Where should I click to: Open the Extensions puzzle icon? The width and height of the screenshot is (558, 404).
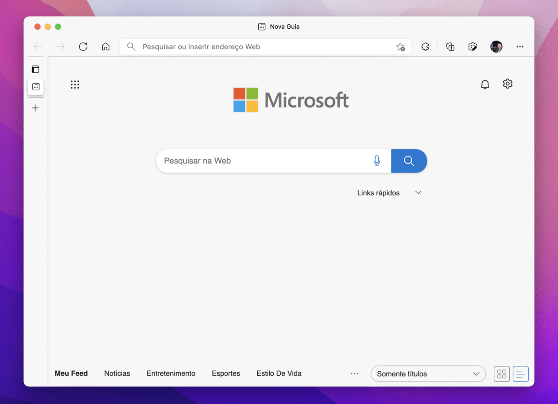click(x=425, y=46)
